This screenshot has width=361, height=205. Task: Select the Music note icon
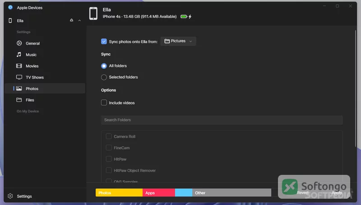[x=19, y=54]
